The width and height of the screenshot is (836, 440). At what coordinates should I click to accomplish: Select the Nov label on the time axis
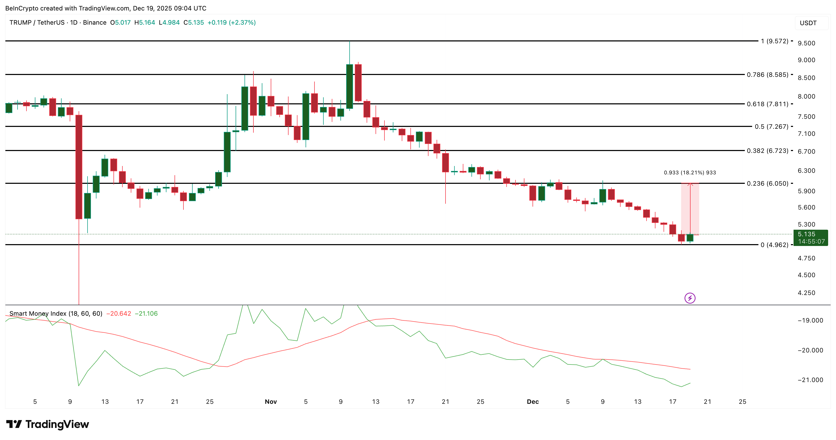coord(271,402)
